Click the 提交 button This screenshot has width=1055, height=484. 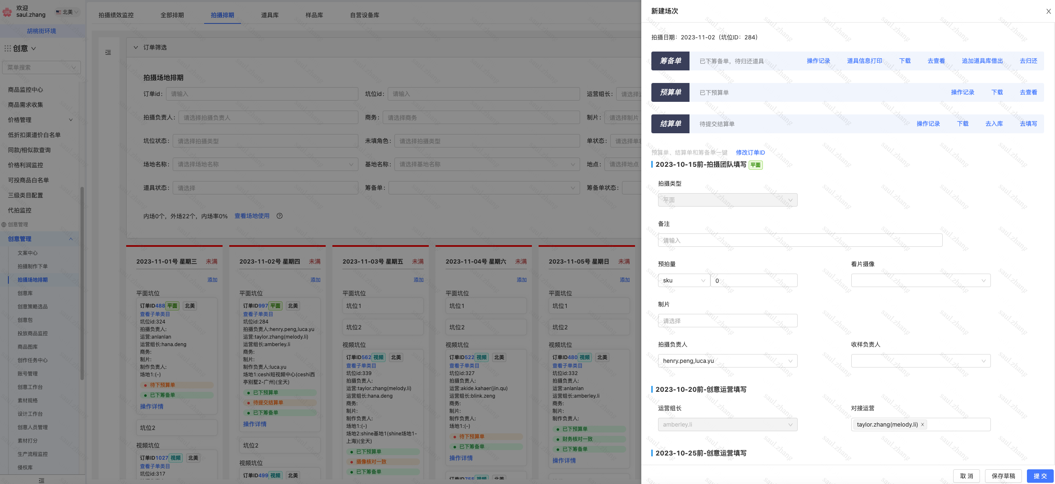(1040, 476)
